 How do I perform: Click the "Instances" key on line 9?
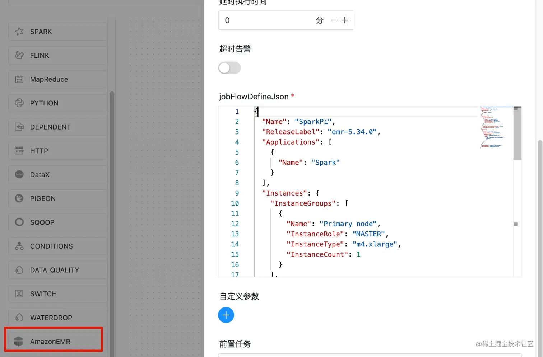point(284,193)
